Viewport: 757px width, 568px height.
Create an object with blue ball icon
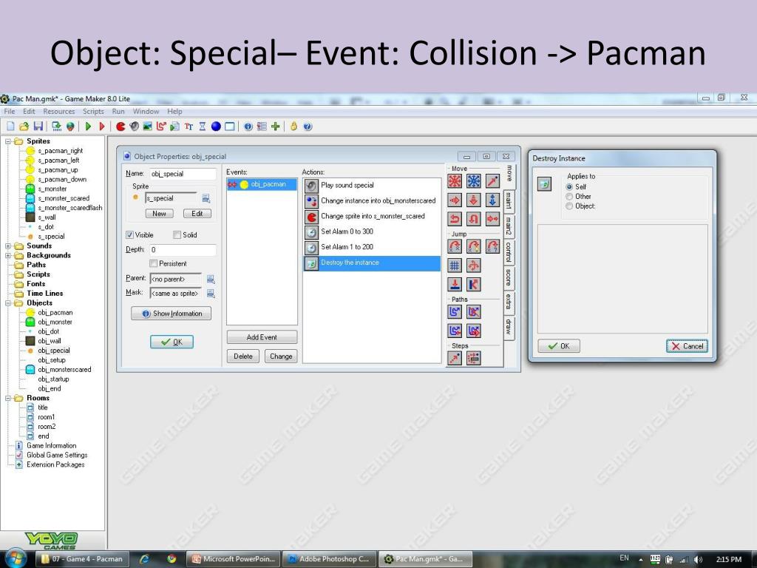(x=216, y=126)
